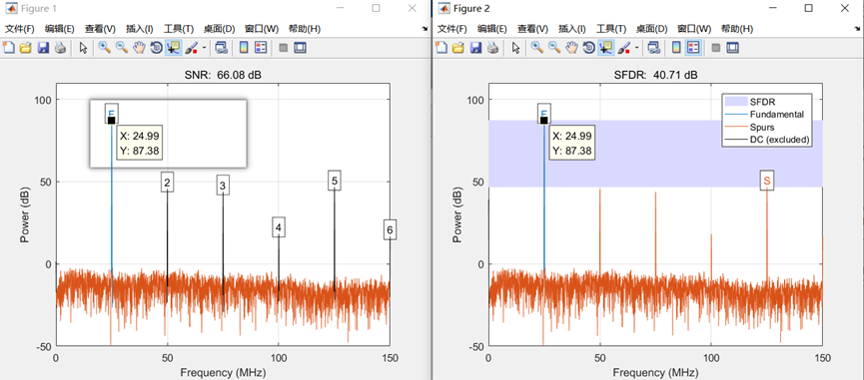The height and width of the screenshot is (380, 864).
Task: Select Rotate 3D tool in Figure 2
Action: pyautogui.click(x=588, y=48)
